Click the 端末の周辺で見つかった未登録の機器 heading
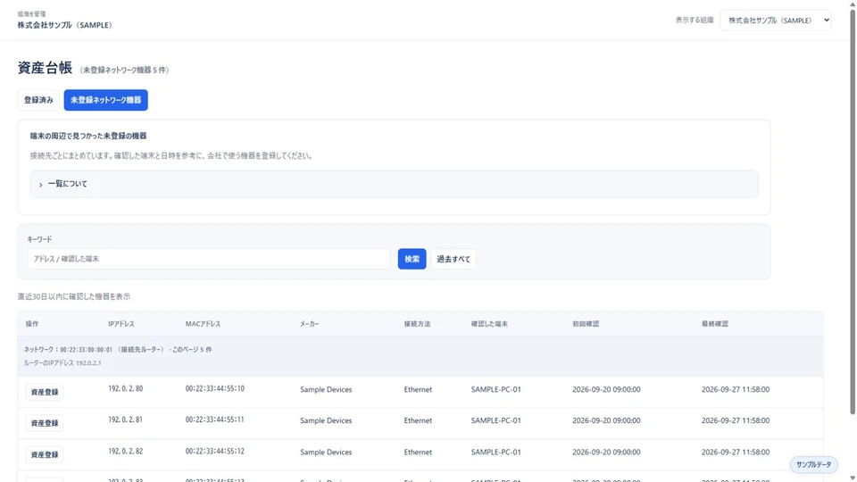This screenshot has height=482, width=857. (88, 136)
